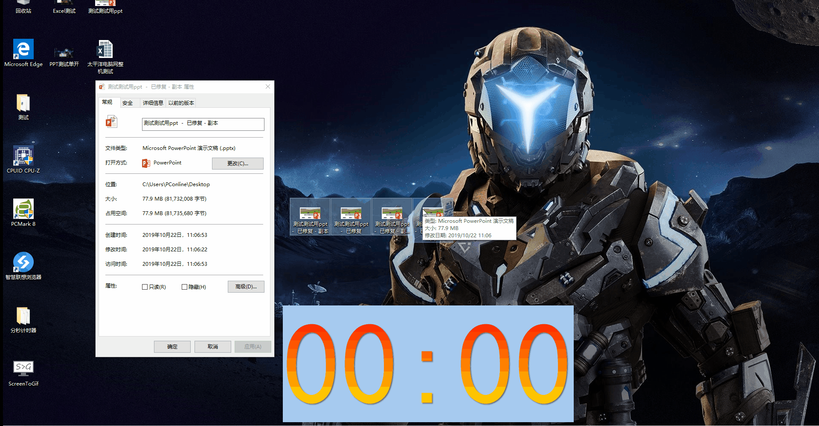
Task: Select the 测试 folder on desktop
Action: tap(23, 106)
